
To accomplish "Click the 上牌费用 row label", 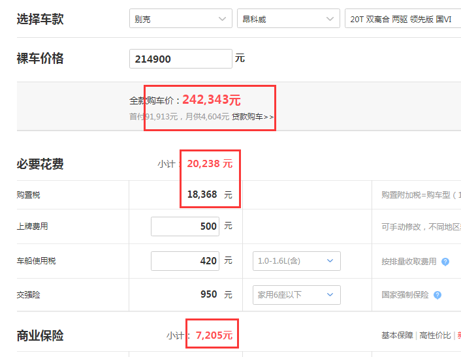I will pyautogui.click(x=33, y=226).
